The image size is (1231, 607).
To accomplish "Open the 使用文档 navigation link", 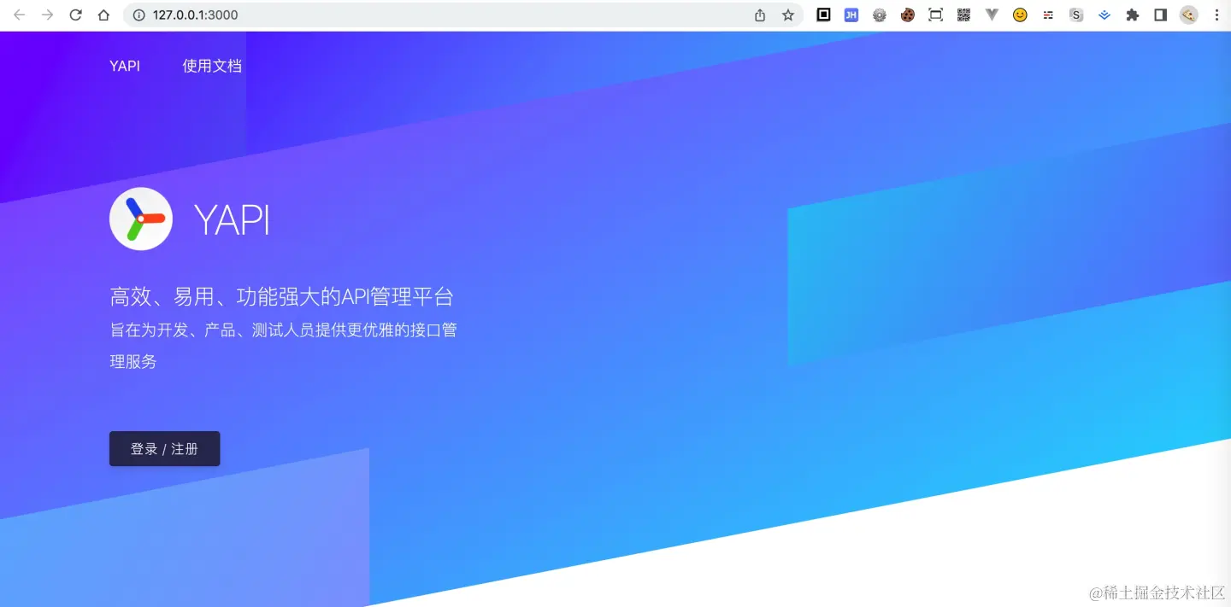I will 212,66.
